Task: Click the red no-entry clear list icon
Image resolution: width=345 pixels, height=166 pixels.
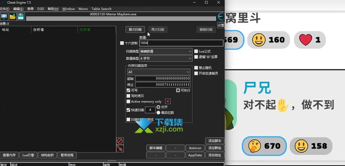Action: pos(120,141)
